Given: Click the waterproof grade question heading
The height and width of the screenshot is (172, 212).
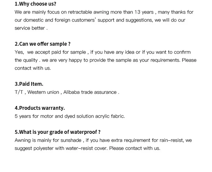Looking at the screenshot, I should point(58,132).
